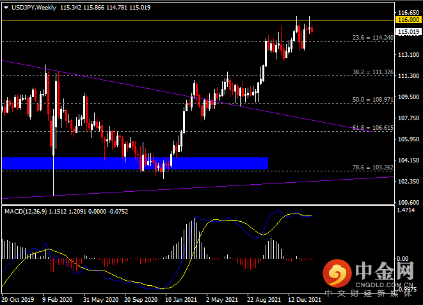Select the 20 Sep 2020 date label

[x=141, y=300]
